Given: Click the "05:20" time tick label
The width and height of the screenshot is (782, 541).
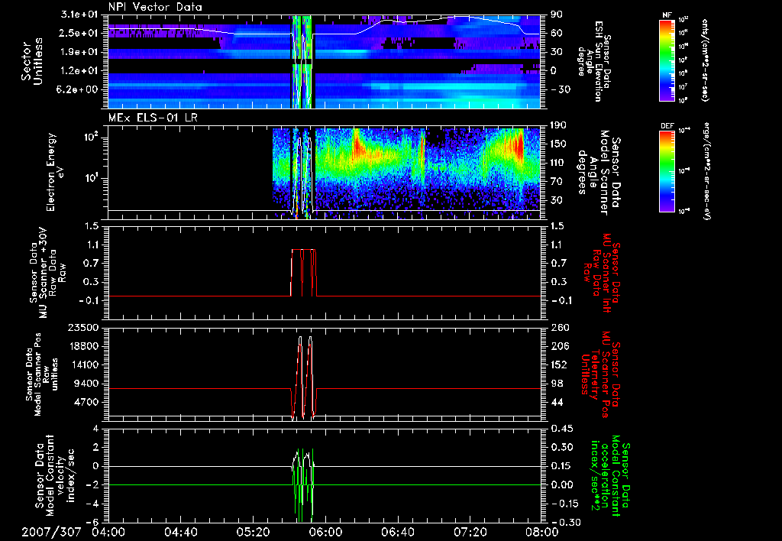Looking at the screenshot, I should [253, 532].
